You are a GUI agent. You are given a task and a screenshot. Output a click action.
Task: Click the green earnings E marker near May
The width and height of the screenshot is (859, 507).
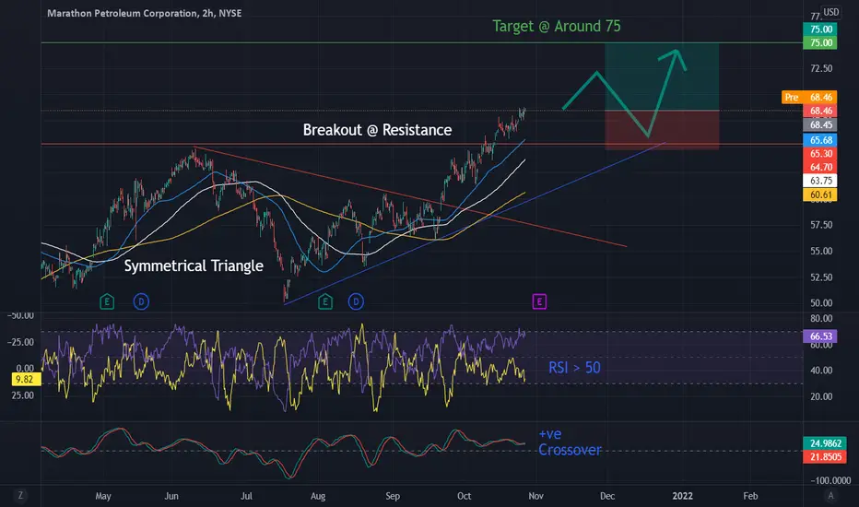tap(107, 301)
